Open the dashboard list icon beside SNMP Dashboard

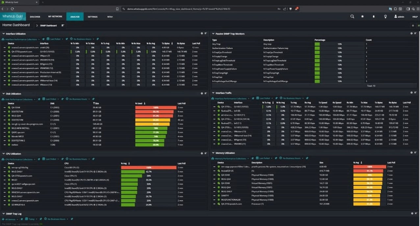point(62,25)
